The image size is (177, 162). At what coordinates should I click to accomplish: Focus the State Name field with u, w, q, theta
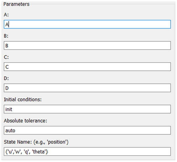87,151
